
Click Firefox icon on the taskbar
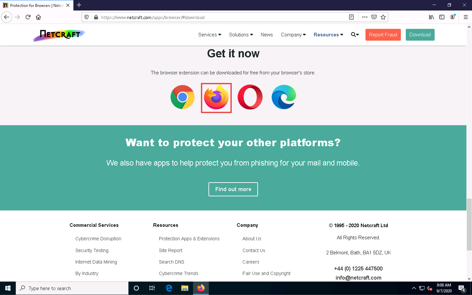tap(201, 288)
